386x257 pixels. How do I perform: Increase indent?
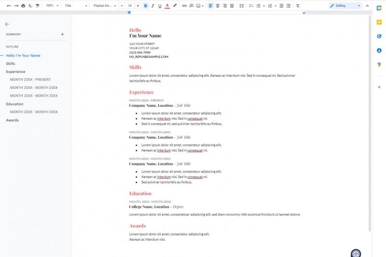click(289, 6)
